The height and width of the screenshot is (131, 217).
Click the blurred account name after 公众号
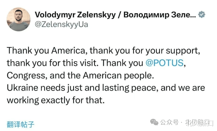tap(196, 123)
